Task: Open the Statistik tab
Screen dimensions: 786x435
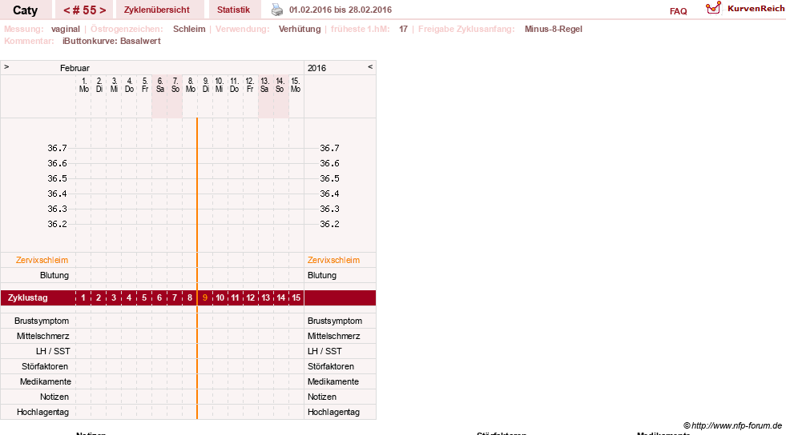Action: [234, 10]
